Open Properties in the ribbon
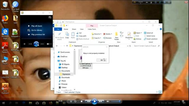Viewport: 189px width, 106px height. pos(129,36)
